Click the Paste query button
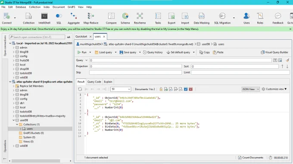The height and width of the screenshot is (164, 293). [218, 52]
